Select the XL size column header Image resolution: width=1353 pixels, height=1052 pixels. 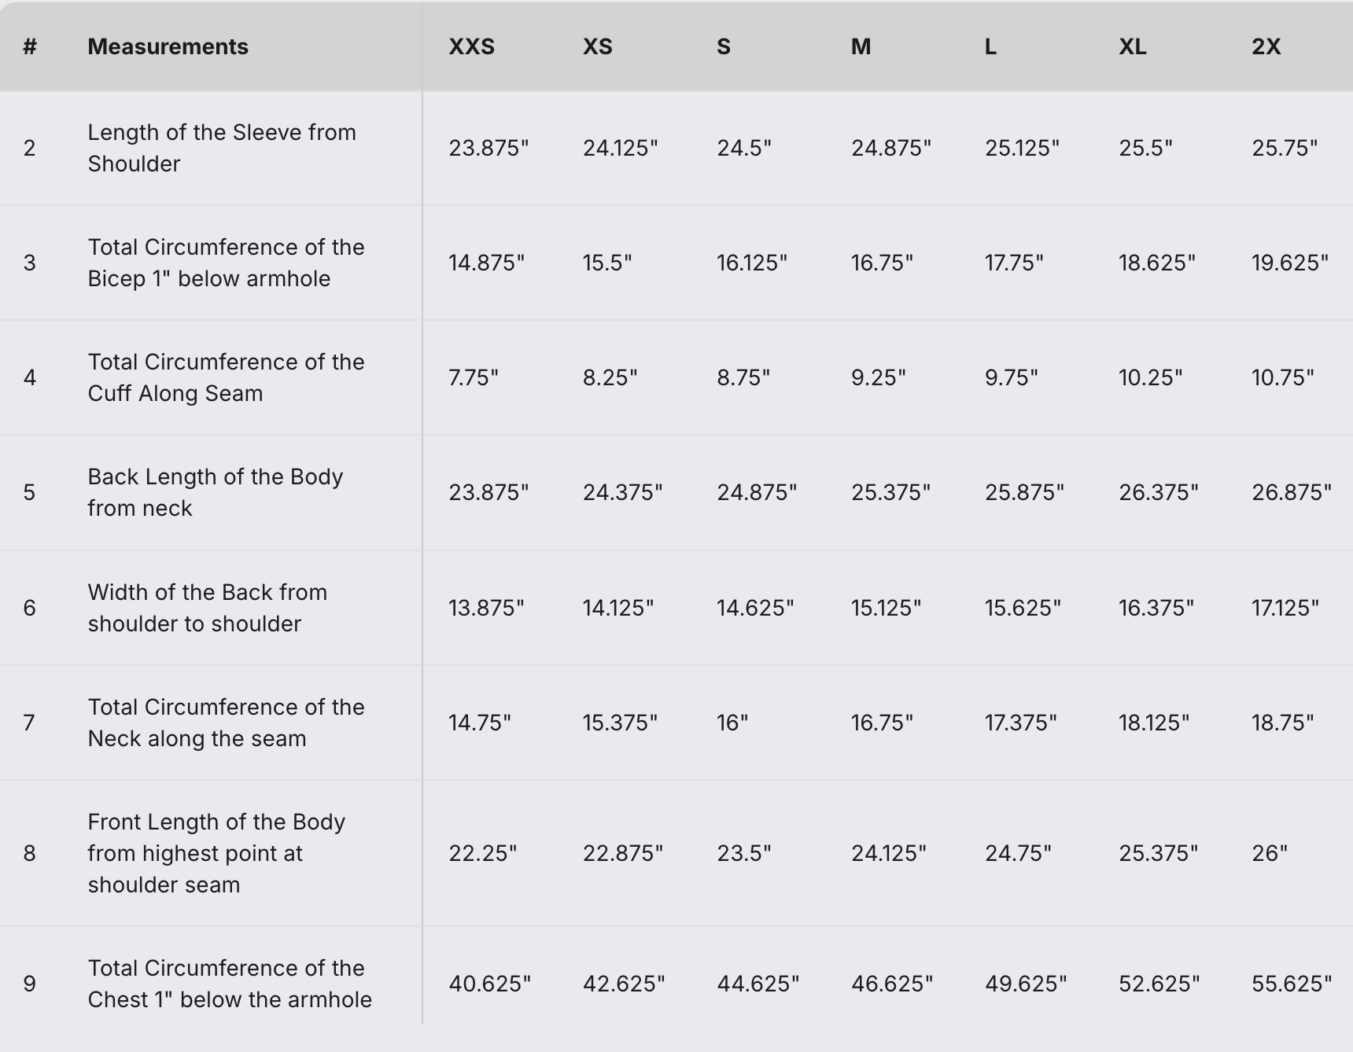[1132, 46]
